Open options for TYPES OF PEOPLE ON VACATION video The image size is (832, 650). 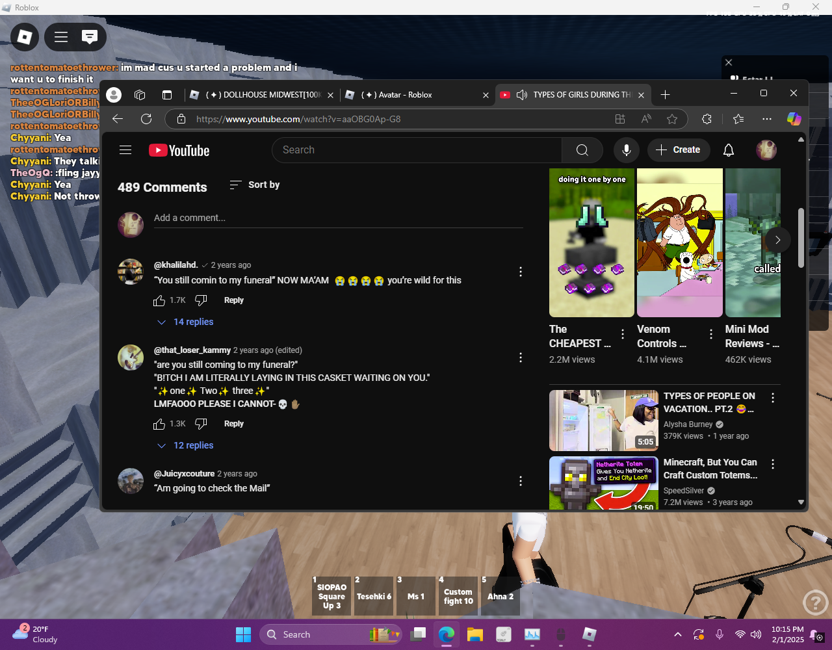[773, 398]
